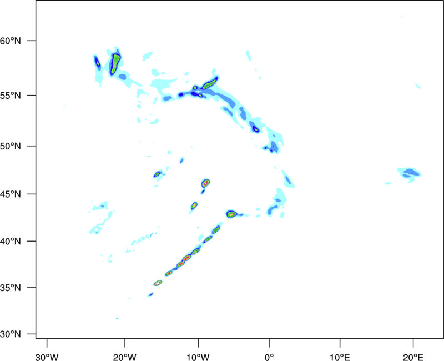The image size is (444, 361).
Task: Click the 45°N latitude label
Action: pos(11,194)
